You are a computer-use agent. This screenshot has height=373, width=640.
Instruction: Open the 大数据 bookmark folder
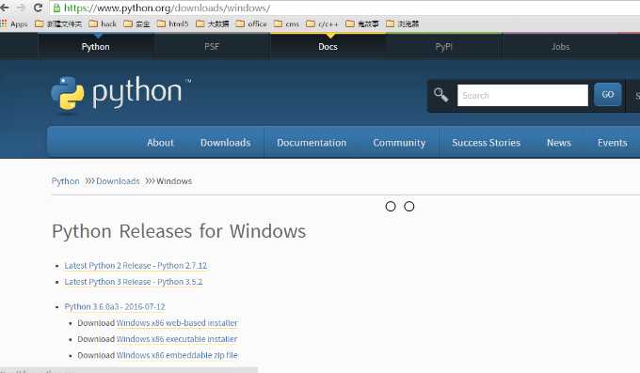213,24
